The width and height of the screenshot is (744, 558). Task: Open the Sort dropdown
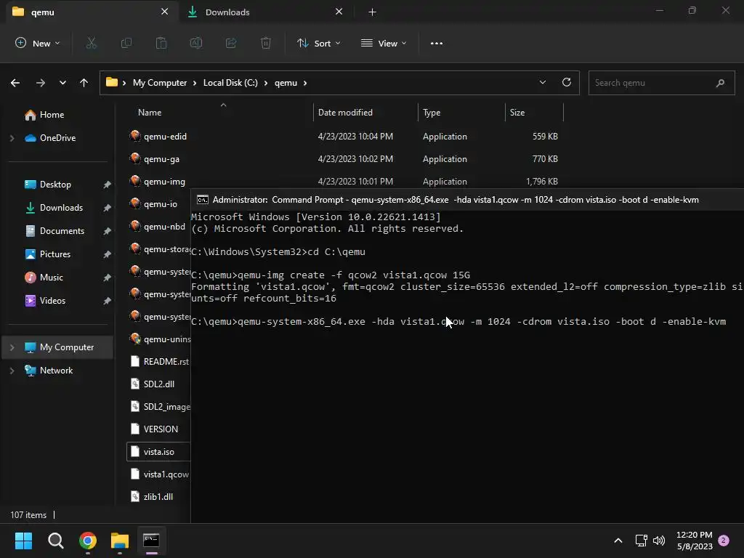coord(318,43)
